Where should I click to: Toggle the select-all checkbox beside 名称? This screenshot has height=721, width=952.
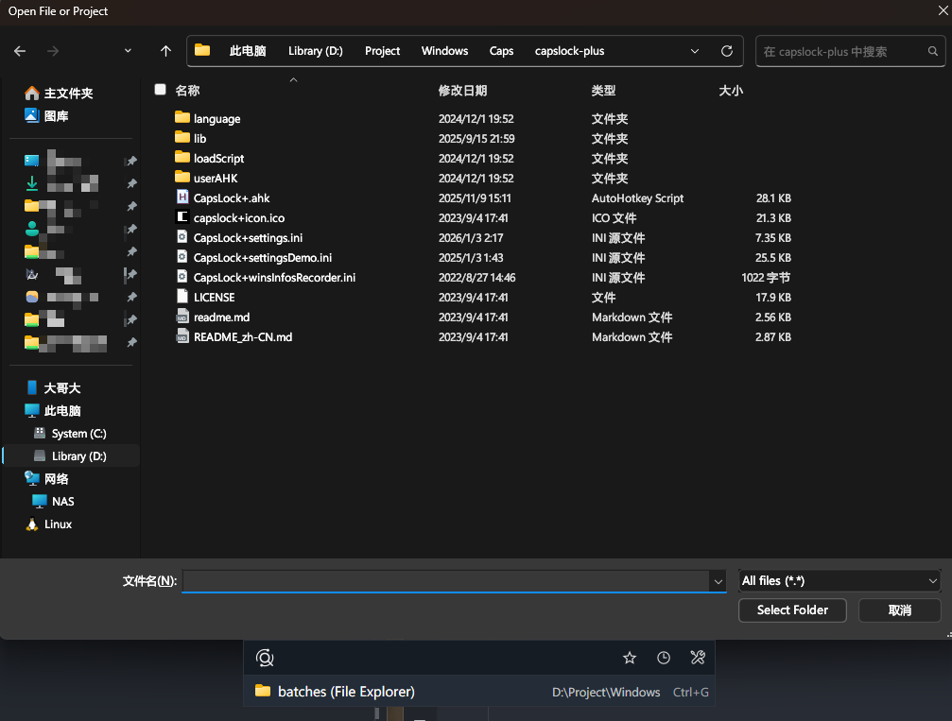161,90
